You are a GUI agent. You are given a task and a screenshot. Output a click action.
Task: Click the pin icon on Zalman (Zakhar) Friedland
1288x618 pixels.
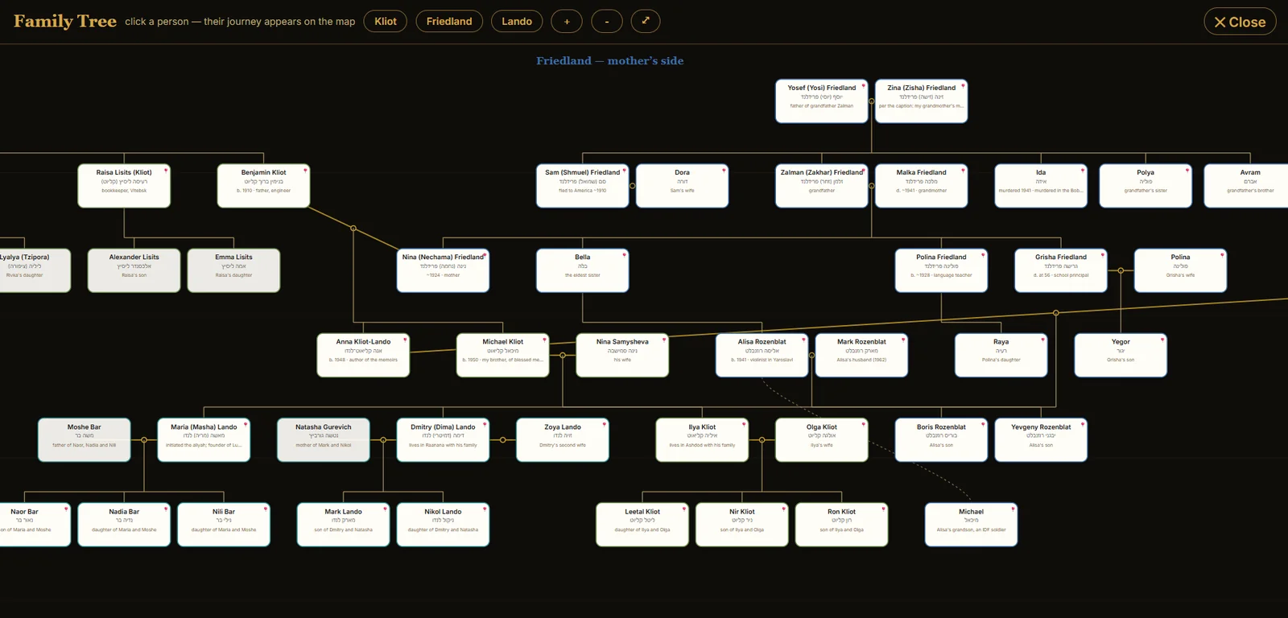point(864,170)
